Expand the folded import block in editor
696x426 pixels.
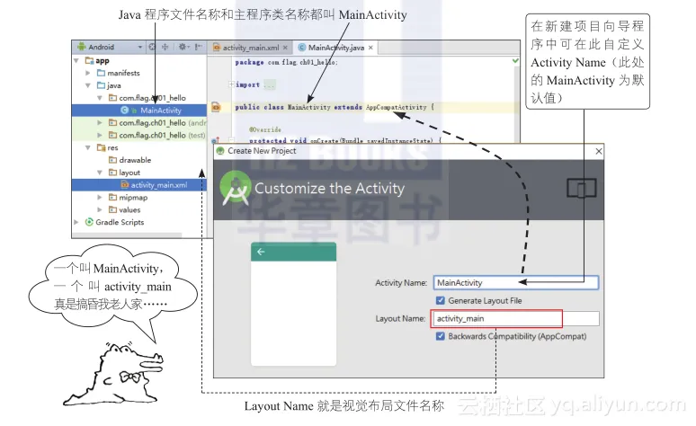pos(231,84)
